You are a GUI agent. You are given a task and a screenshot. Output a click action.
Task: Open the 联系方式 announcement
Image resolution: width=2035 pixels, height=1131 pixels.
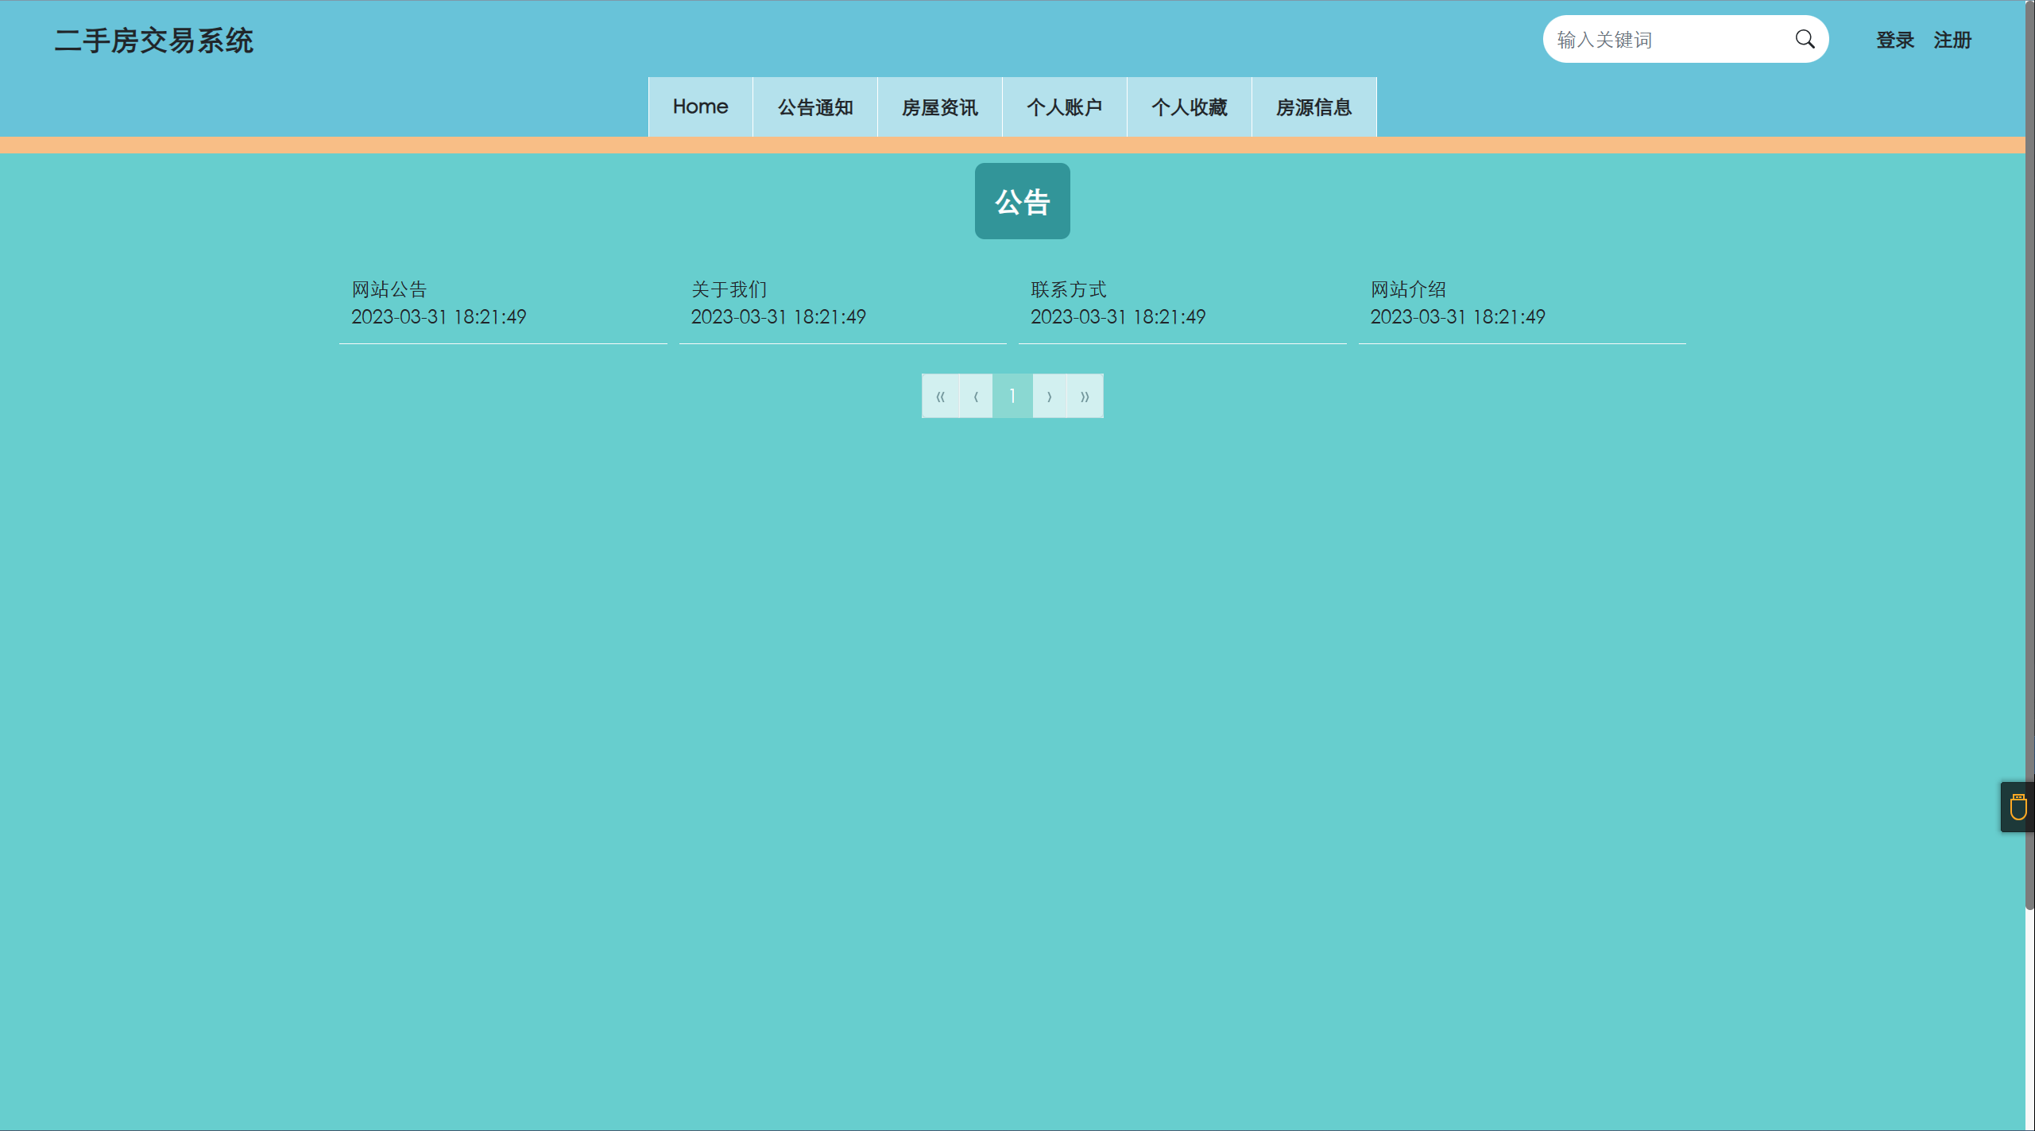point(1069,289)
